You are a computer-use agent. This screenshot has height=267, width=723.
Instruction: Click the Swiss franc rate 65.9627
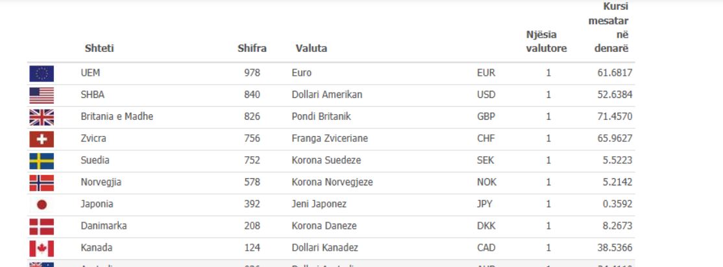click(615, 139)
